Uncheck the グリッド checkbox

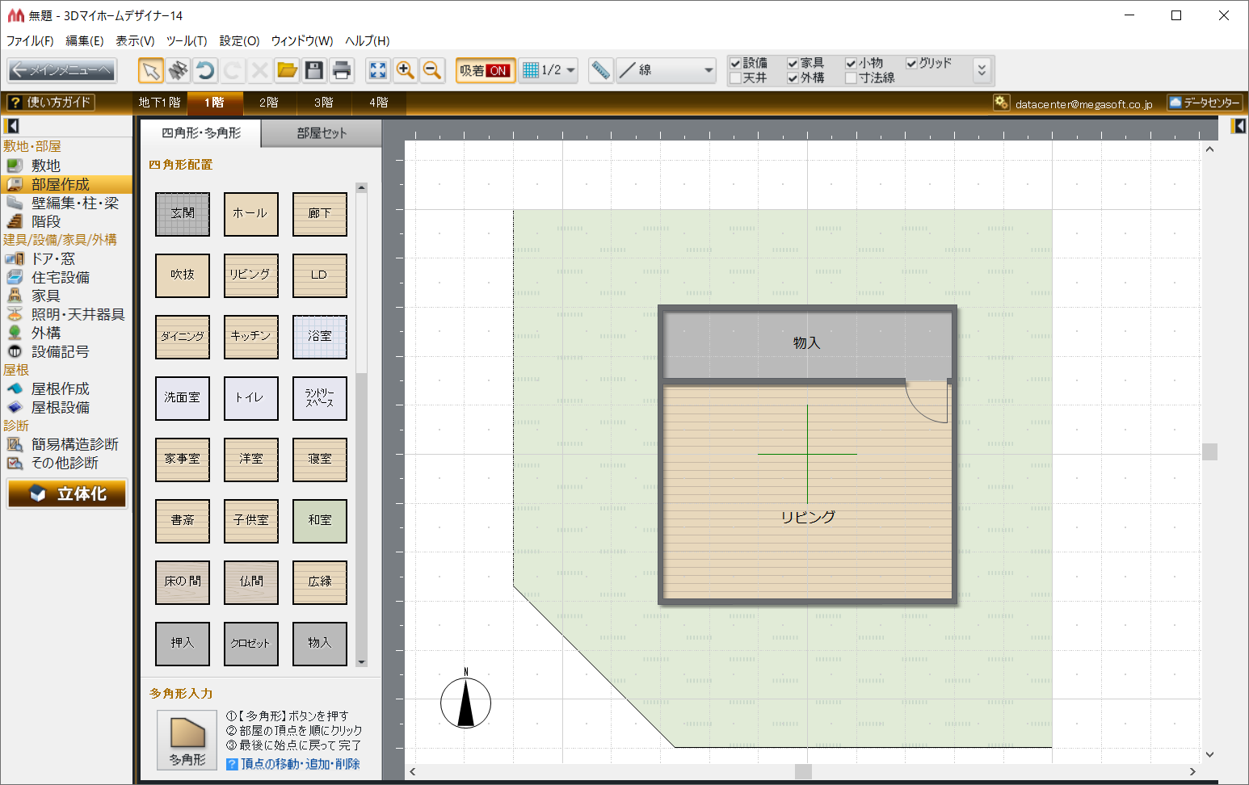click(912, 63)
